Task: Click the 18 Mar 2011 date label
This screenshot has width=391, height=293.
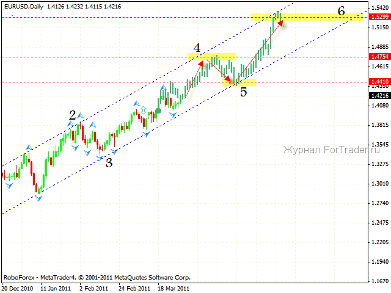Action: tap(173, 288)
